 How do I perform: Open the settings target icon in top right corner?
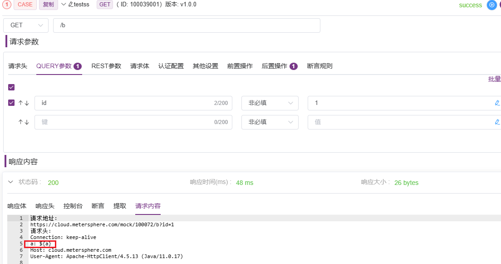click(500, 5)
